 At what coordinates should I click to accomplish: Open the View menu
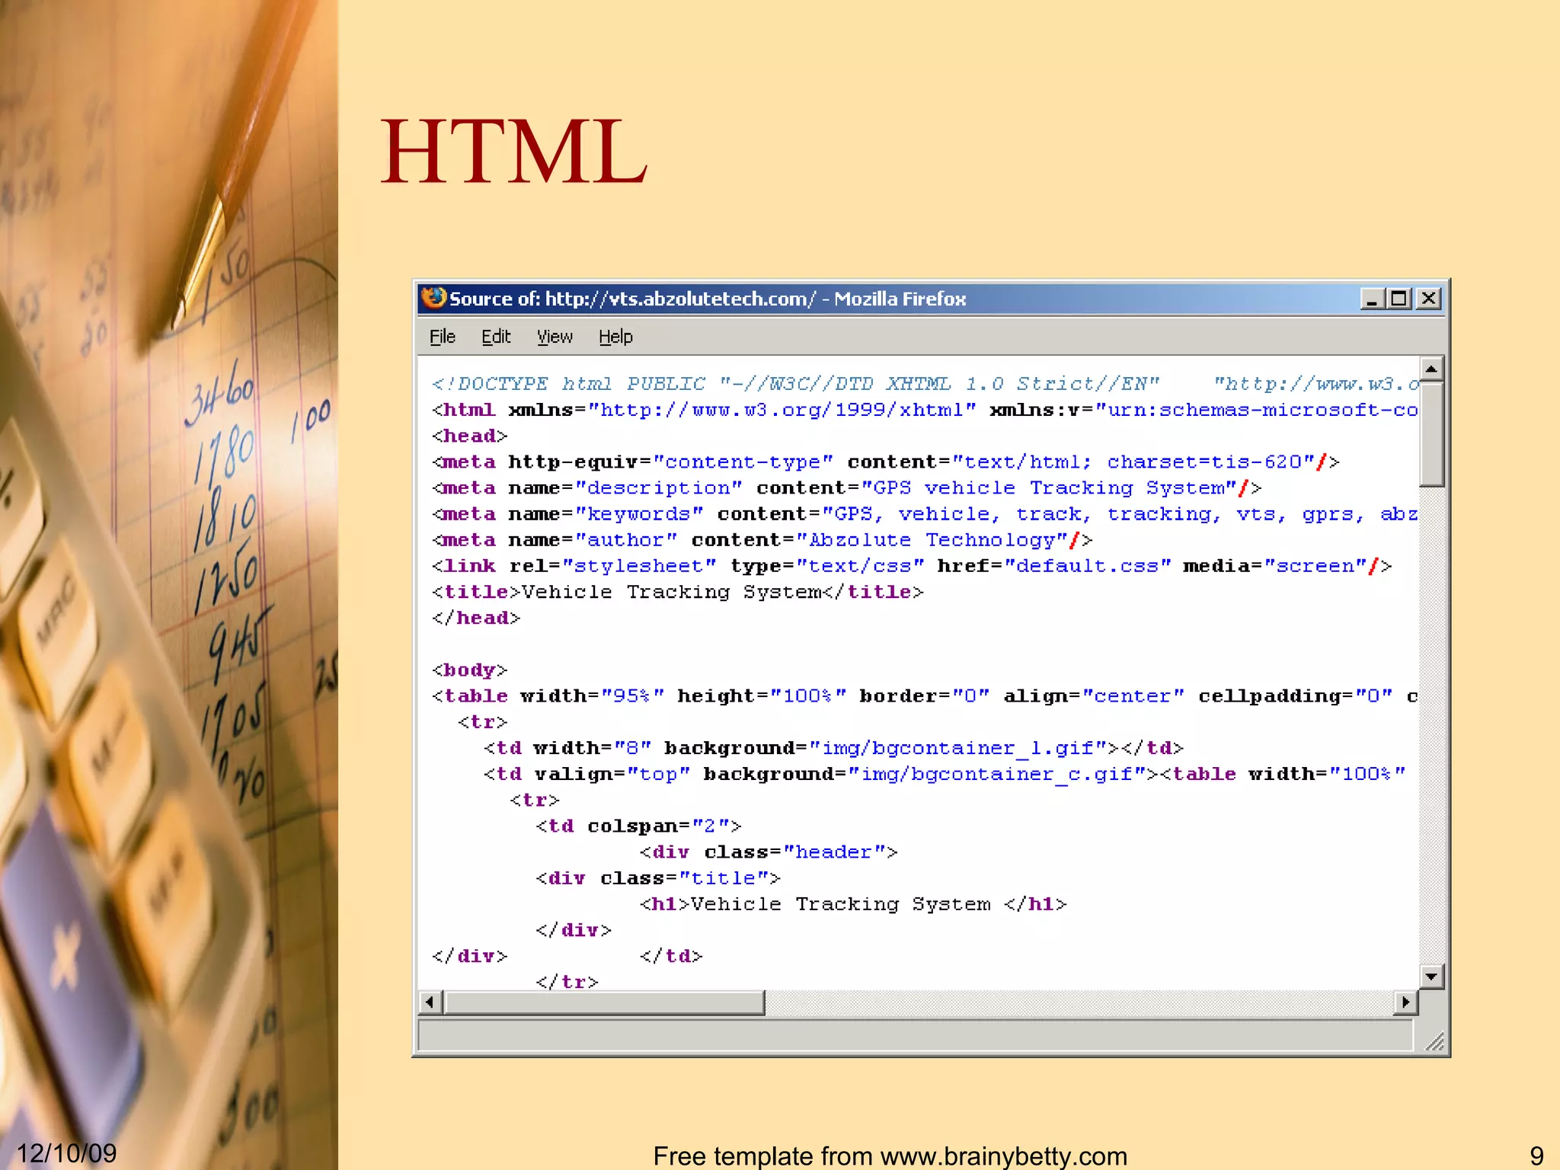tap(555, 337)
